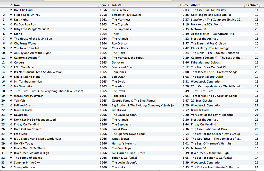
Task: Click artist Roy Orbison
Action: tap(120, 43)
